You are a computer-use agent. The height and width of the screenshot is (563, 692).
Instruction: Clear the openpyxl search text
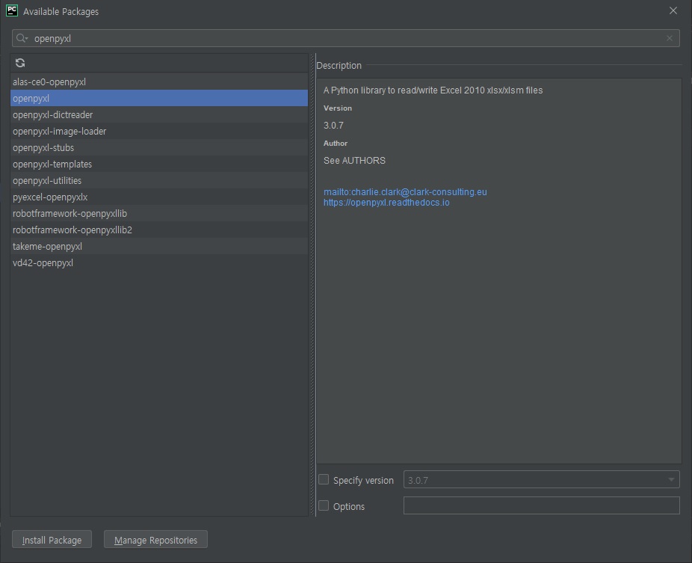click(x=670, y=38)
